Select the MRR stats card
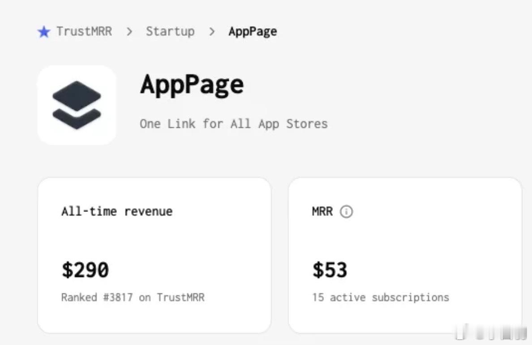 coord(405,255)
